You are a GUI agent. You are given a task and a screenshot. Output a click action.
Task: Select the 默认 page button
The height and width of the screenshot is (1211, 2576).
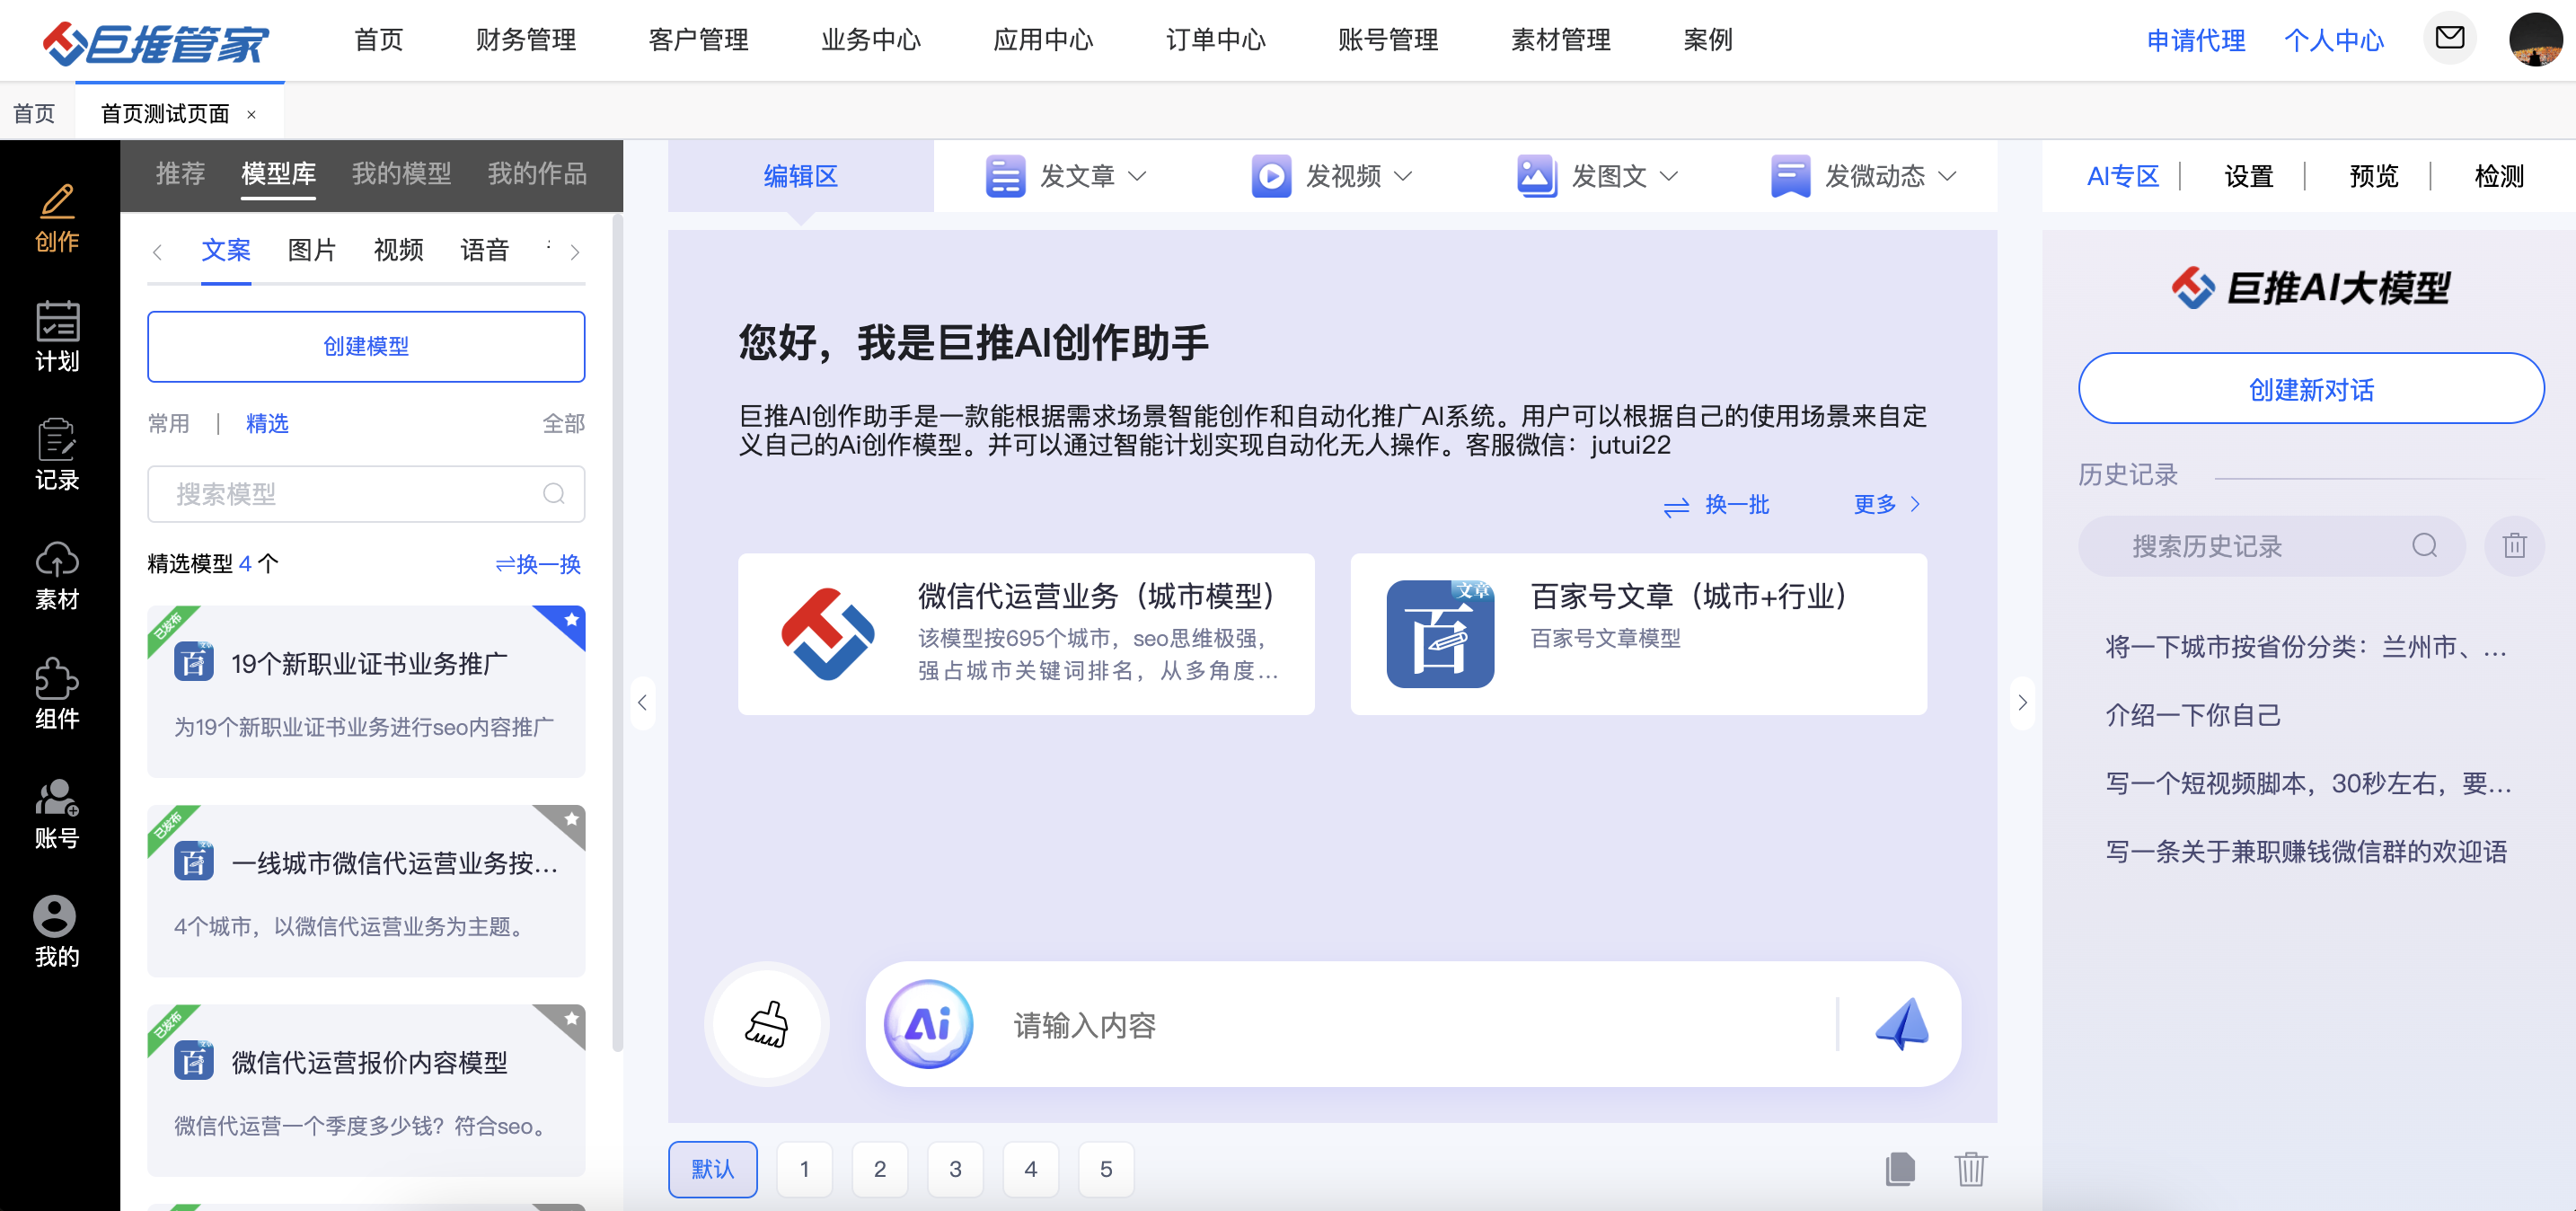pyautogui.click(x=713, y=1168)
